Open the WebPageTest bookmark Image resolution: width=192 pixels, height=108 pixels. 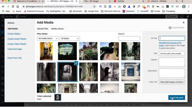click(56, 11)
